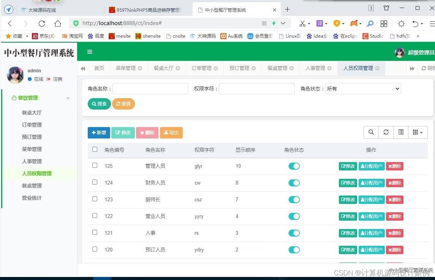435x280 pixels.
Task: Open the table columns dropdown
Action: tap(418, 132)
